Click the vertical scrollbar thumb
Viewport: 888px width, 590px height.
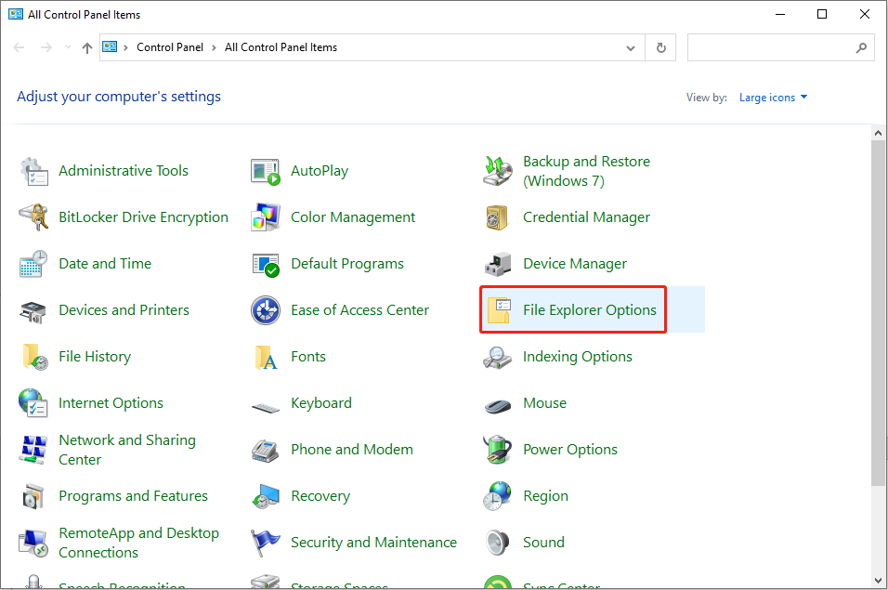879,312
